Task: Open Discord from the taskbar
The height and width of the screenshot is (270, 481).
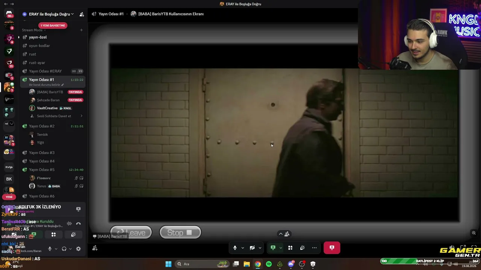Action: (x=291, y=264)
